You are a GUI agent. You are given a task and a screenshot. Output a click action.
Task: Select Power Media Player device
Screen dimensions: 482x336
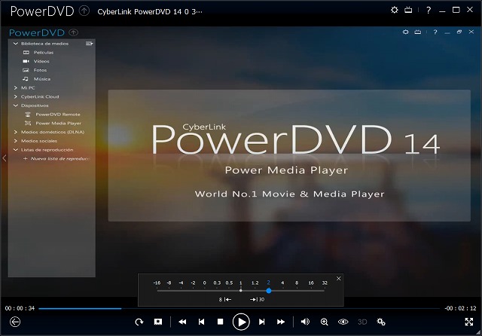[x=59, y=124]
